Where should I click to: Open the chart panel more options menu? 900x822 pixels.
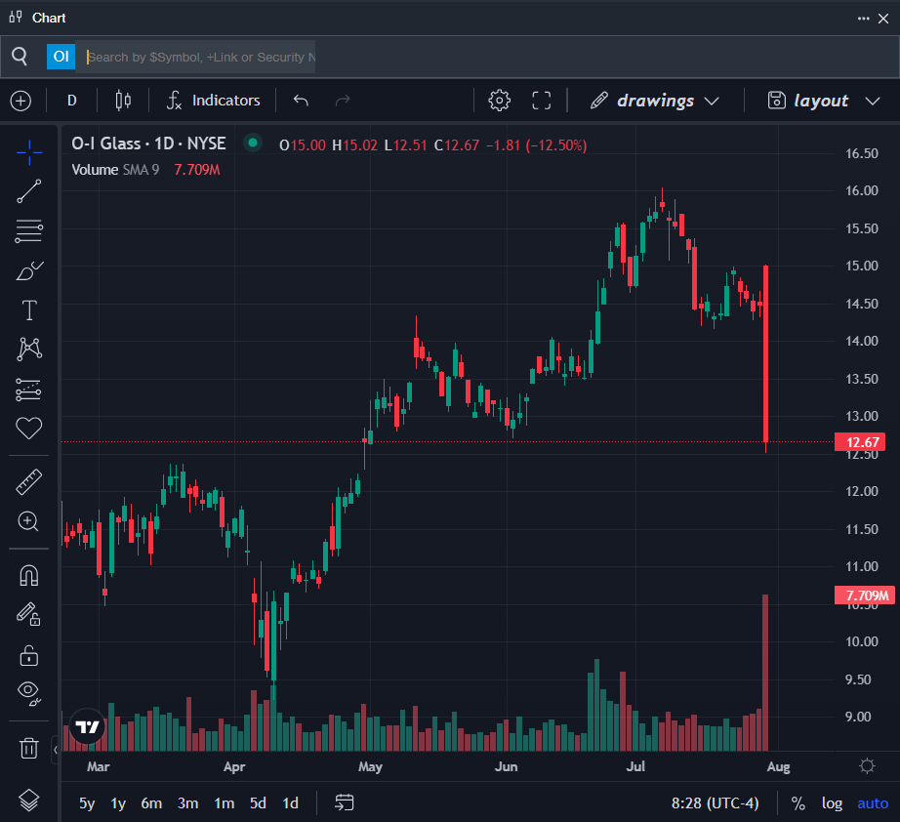863,19
